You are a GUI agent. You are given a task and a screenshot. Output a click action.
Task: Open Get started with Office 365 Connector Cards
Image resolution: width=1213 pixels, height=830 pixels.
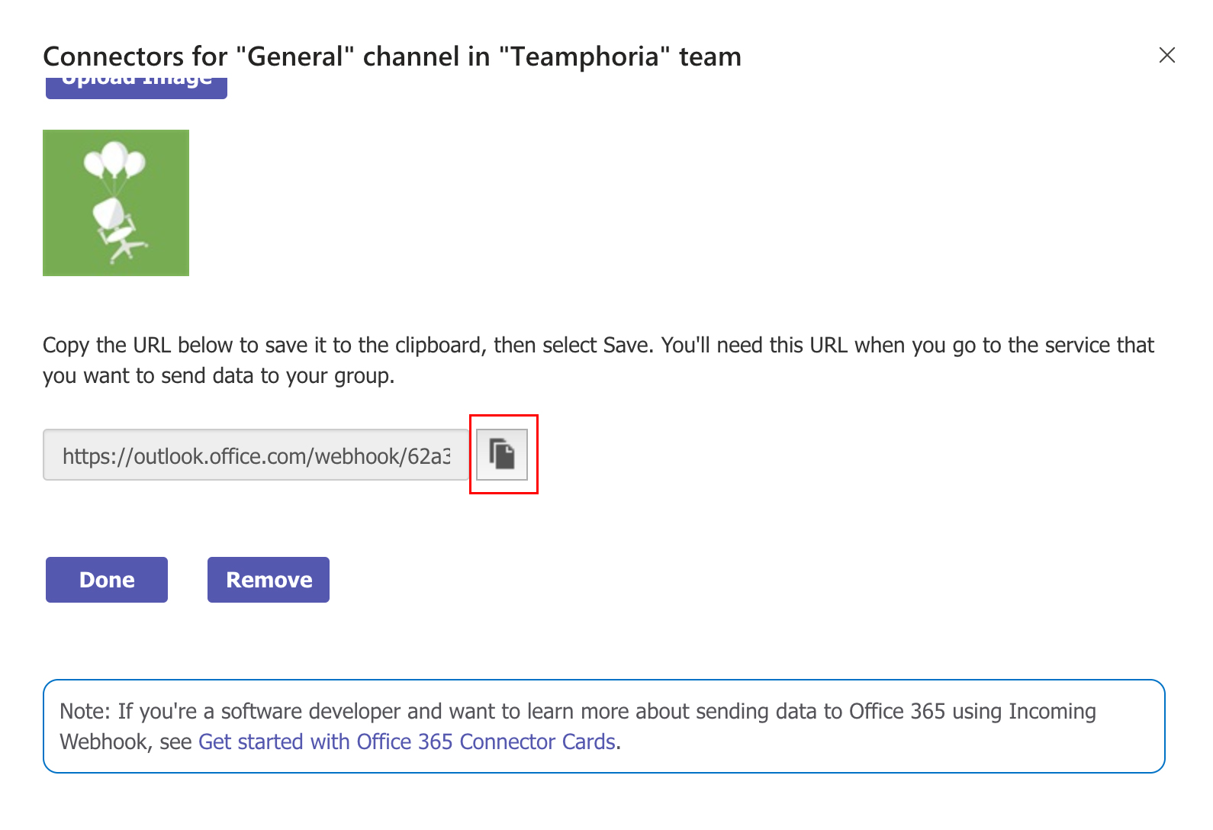[407, 742]
